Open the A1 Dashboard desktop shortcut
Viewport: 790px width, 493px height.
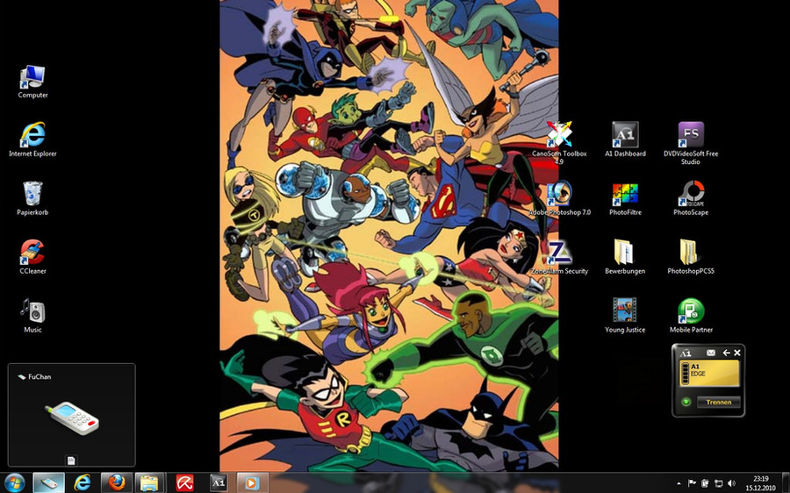tap(625, 140)
